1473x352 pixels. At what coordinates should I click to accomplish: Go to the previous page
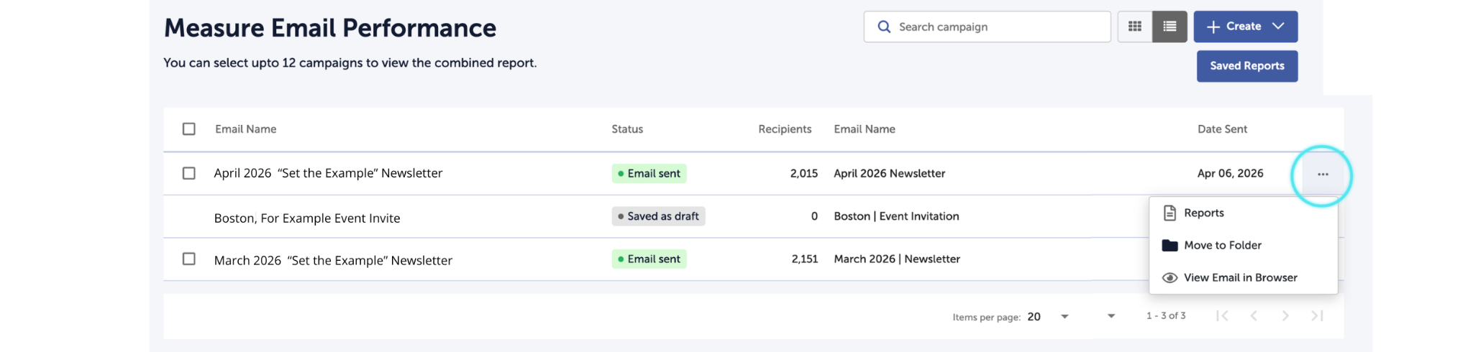pyautogui.click(x=1254, y=316)
